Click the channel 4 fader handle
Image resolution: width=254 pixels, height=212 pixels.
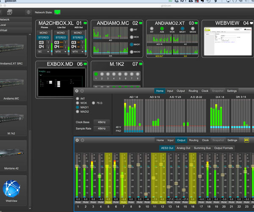(x=99, y=176)
